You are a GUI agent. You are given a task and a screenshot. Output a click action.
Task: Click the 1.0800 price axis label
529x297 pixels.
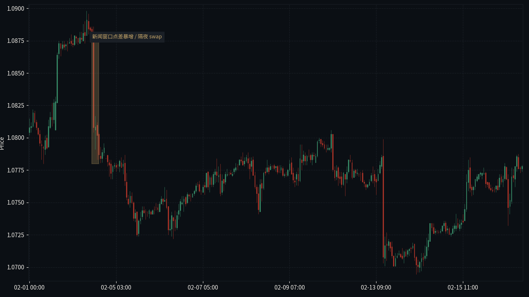coord(16,138)
